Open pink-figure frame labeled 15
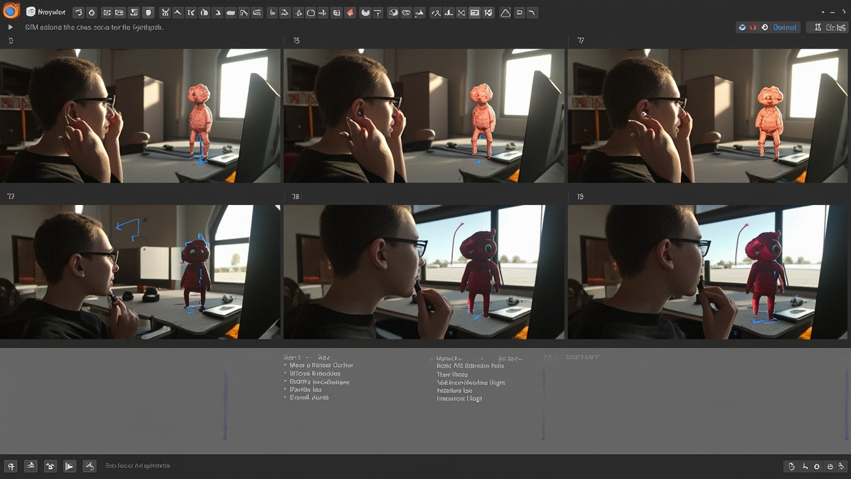Screen dimensions: 851x479 tap(424, 116)
